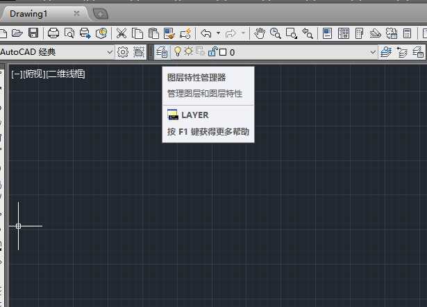The height and width of the screenshot is (307, 427).
Task: Open the Block Editor icon with lightning bolt
Action: (185, 33)
